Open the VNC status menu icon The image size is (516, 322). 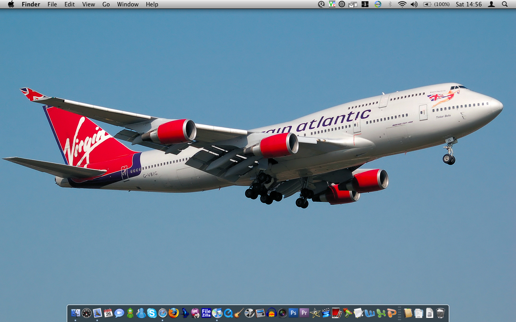(332, 4)
